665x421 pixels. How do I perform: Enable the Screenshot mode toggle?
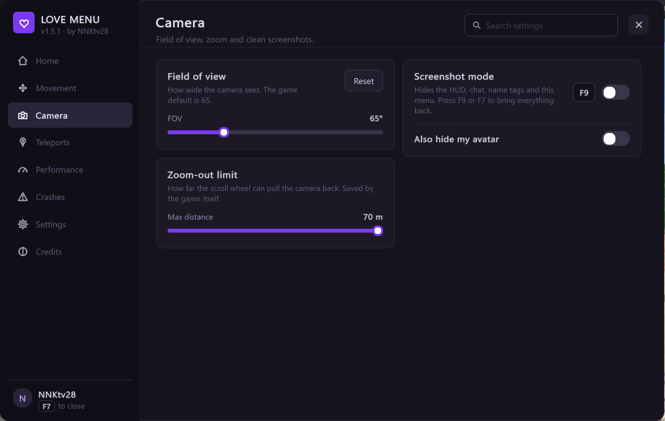click(615, 93)
